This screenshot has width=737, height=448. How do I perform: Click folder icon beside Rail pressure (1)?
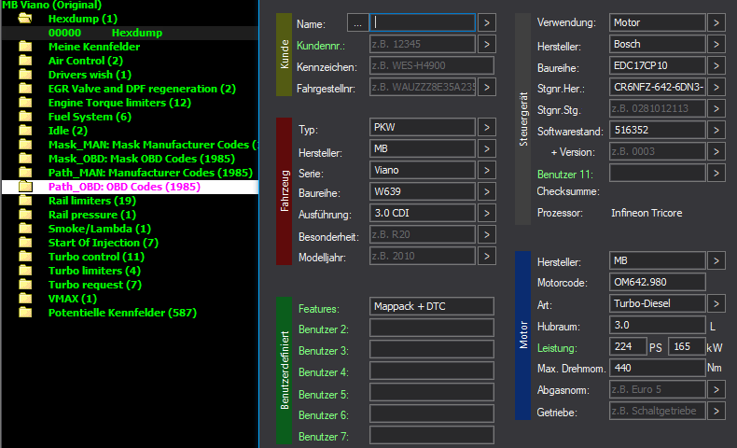[x=25, y=215]
